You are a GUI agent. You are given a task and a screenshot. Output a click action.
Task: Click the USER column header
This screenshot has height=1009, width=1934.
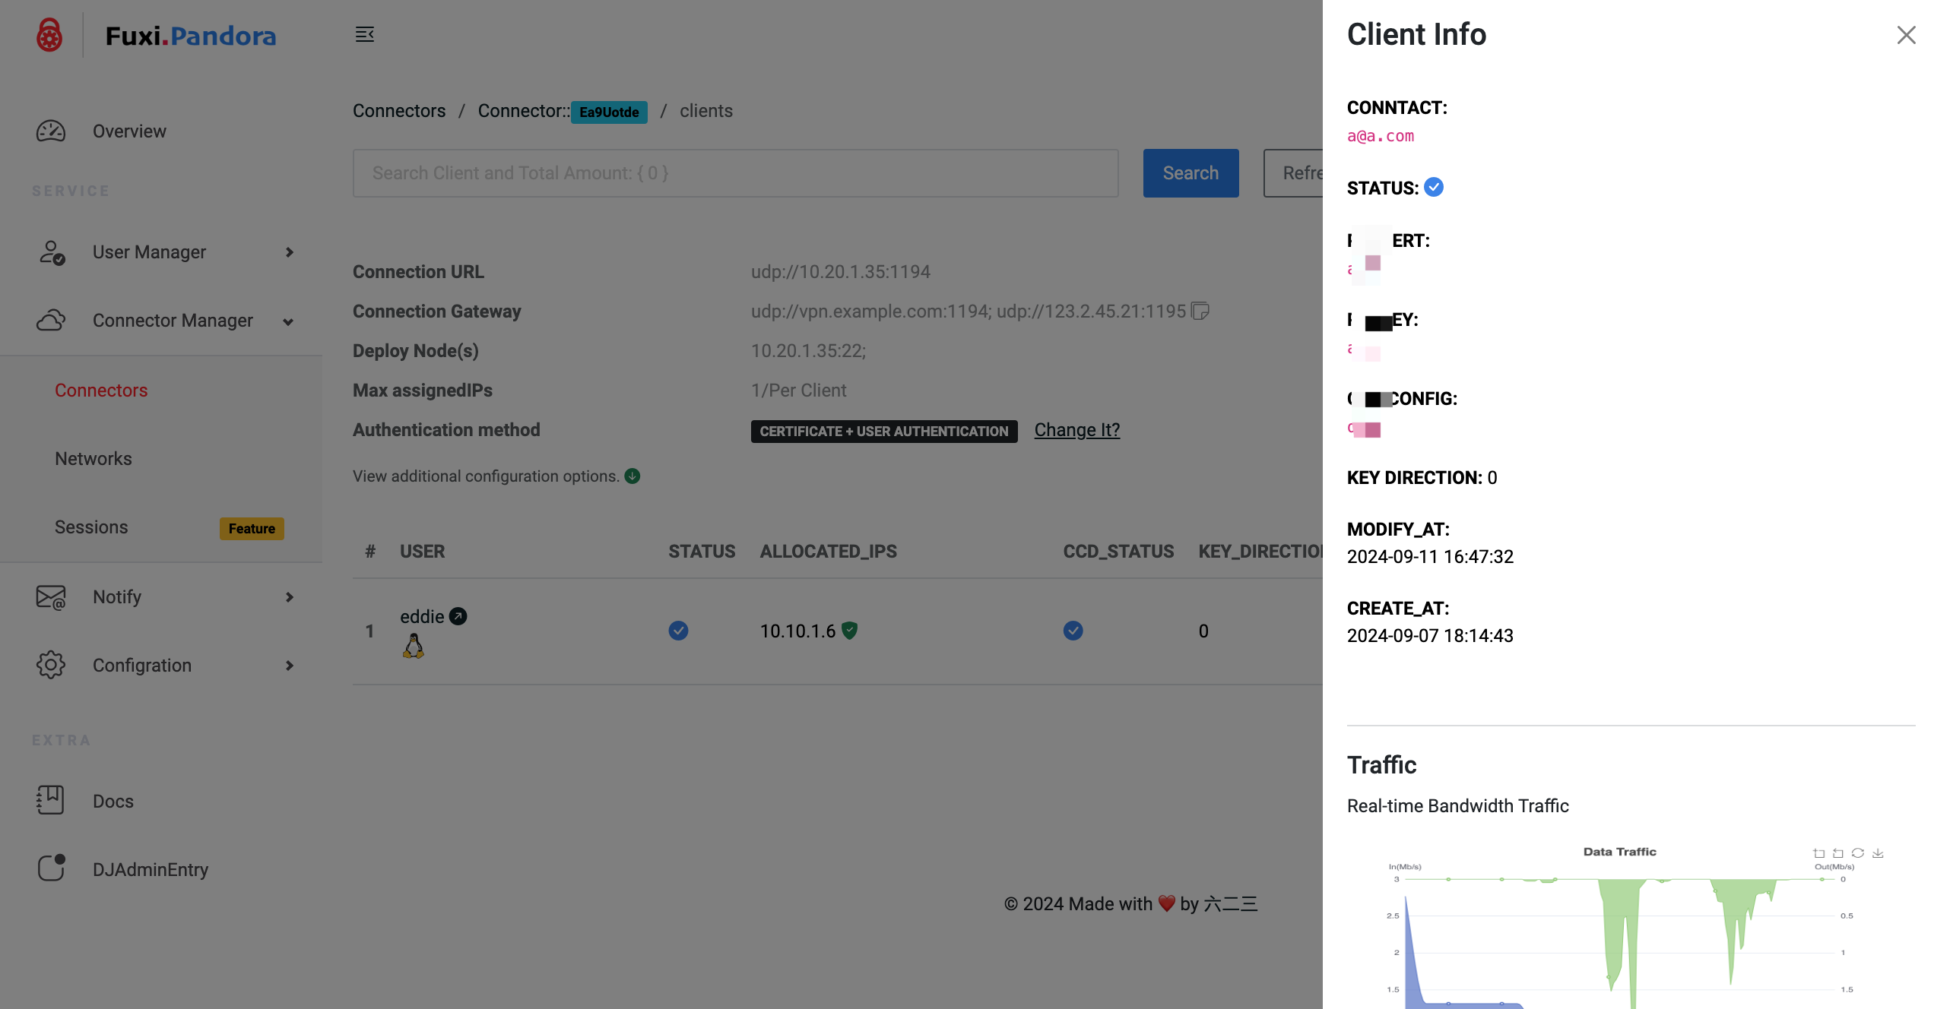coord(423,552)
